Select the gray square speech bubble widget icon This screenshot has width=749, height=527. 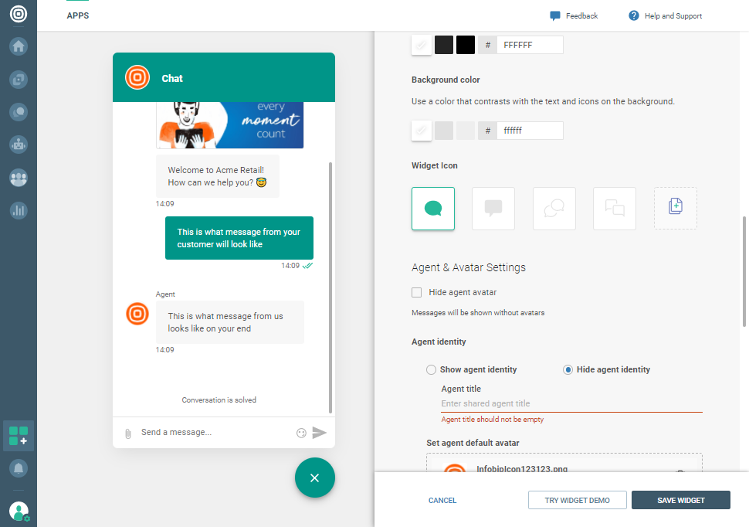click(493, 209)
